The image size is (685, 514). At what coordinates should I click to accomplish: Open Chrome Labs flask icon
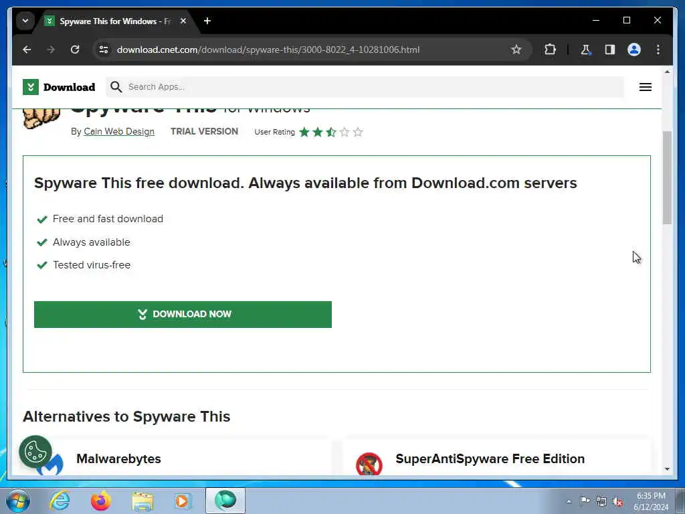click(585, 50)
